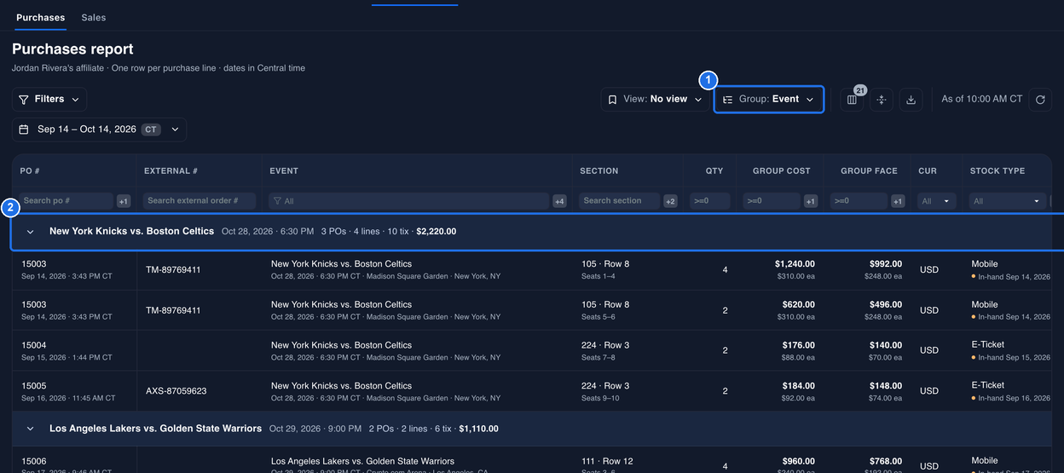
Task: Click the $960.00 group cost cell
Action: pyautogui.click(x=798, y=461)
